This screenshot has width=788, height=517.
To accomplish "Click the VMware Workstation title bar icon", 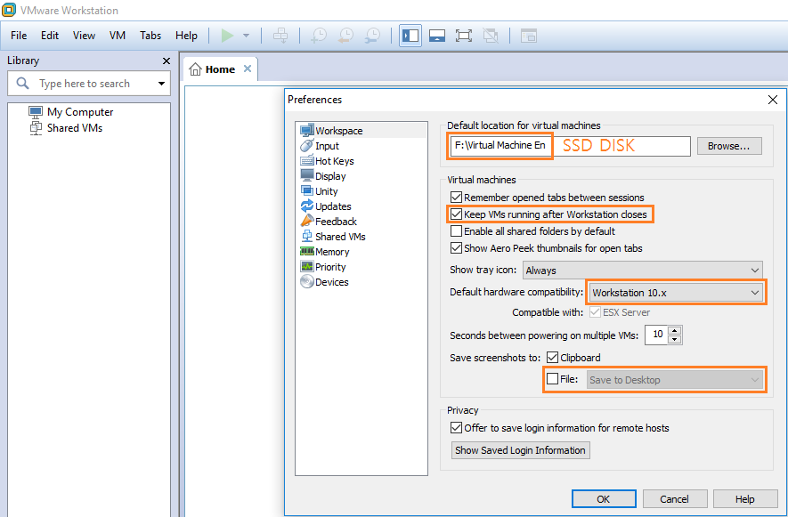I will coord(9,10).
